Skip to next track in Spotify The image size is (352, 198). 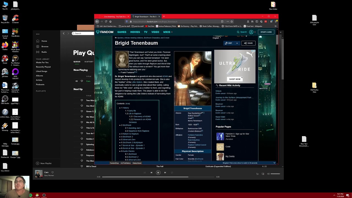165,172
